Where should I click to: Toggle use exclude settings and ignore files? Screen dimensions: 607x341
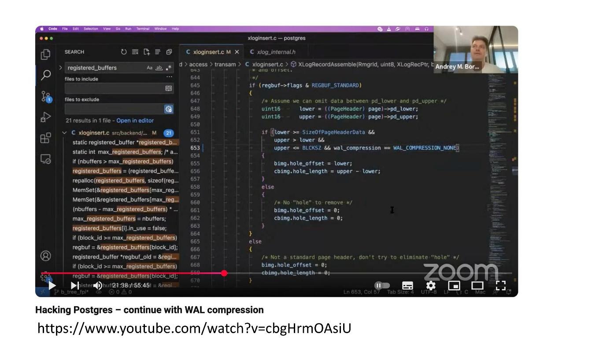tap(168, 109)
